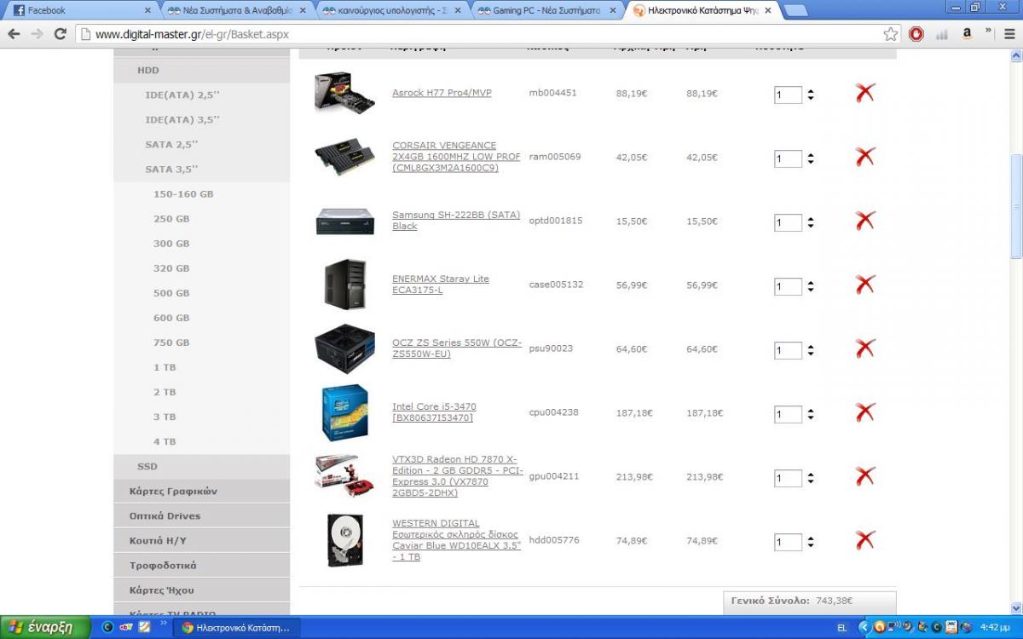
Task: Open Κάρτες Γραφικών category
Action: [x=201, y=491]
